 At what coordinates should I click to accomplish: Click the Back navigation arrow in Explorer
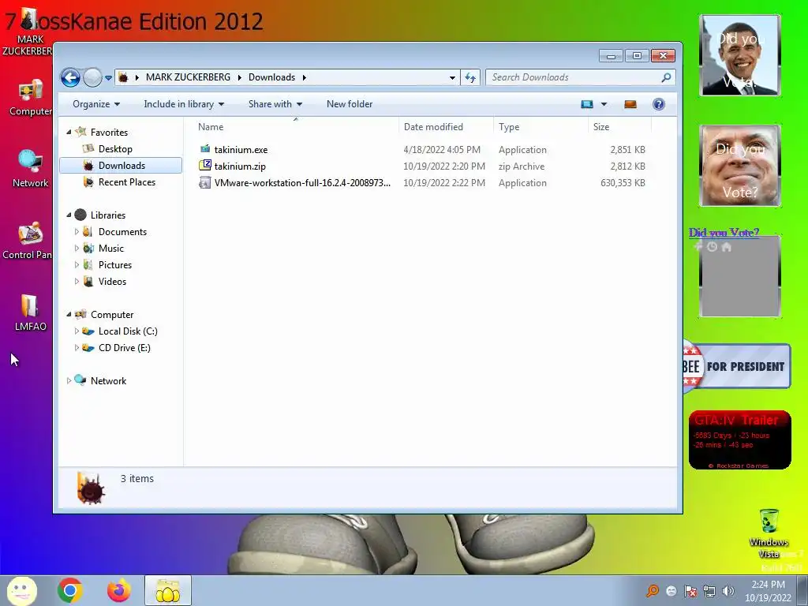70,78
